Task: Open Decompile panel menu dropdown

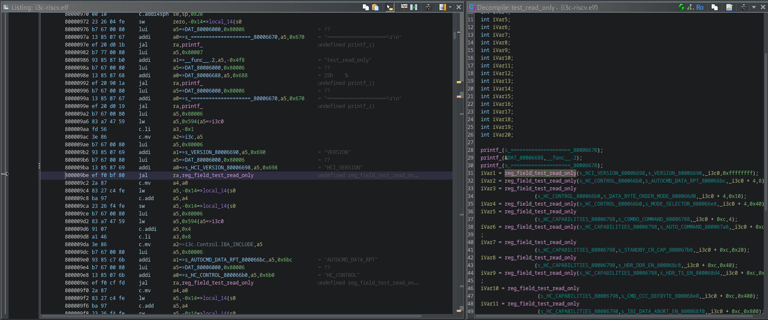Action: click(753, 7)
